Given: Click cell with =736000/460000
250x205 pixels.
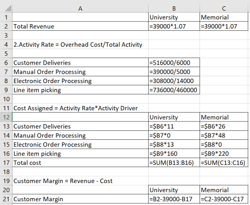Looking at the screenshot, I should click(x=174, y=90).
